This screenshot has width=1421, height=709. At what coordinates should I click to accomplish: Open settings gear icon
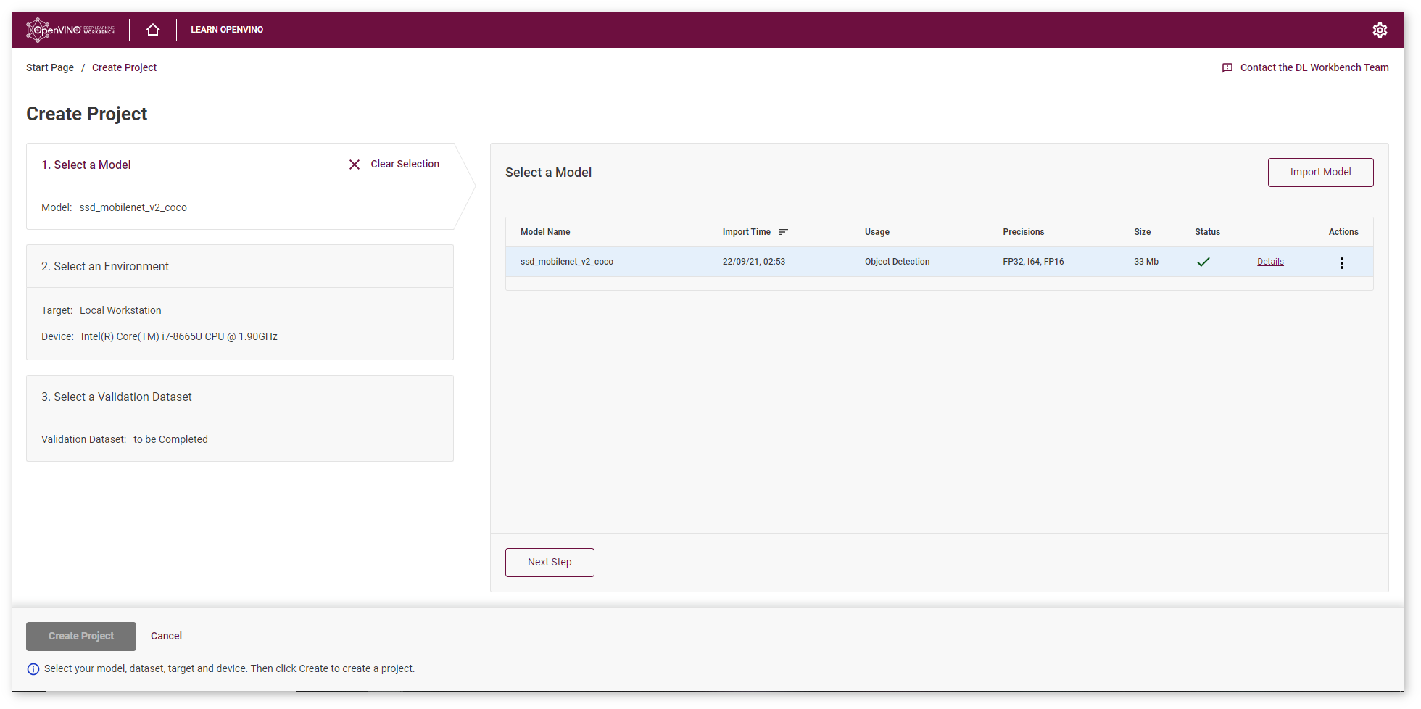click(1380, 30)
